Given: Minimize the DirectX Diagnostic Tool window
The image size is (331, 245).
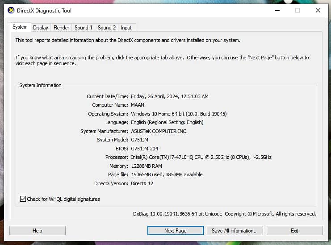Looking at the screenshot, I should (x=277, y=10).
